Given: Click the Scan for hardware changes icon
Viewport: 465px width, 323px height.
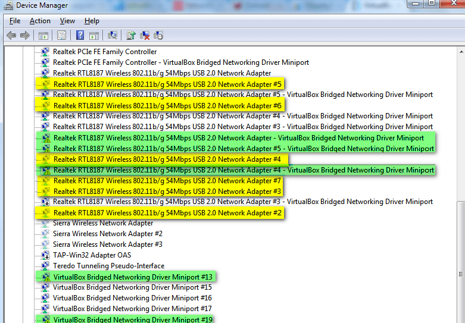Looking at the screenshot, I should click(113, 35).
